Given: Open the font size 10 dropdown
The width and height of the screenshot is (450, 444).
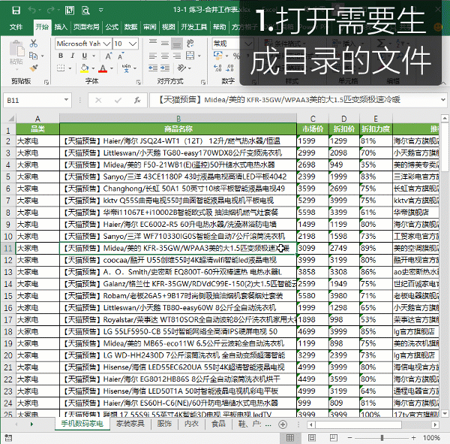Looking at the screenshot, I should click(133, 44).
